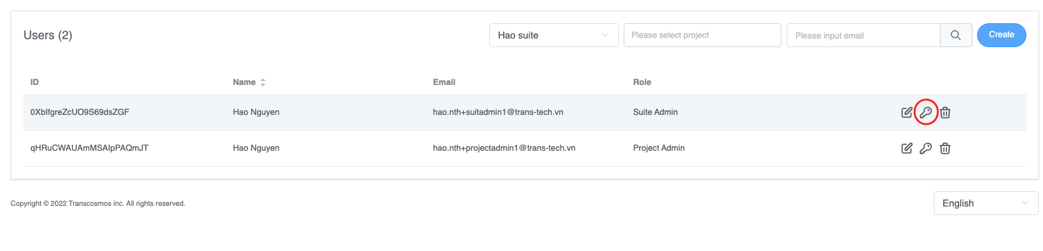1043x251 pixels.
Task: Click email hao.nth+suitadmin1@trans-tech.vn
Action: pos(498,112)
